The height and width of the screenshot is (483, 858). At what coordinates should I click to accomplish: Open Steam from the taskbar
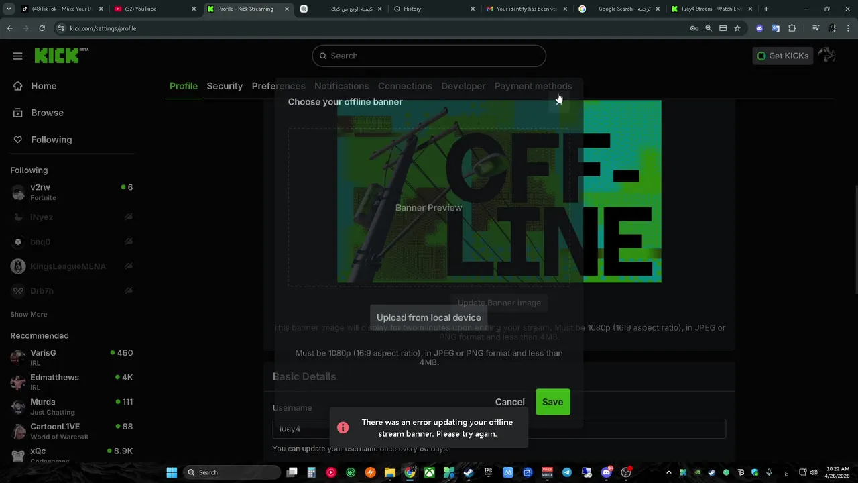click(x=469, y=472)
